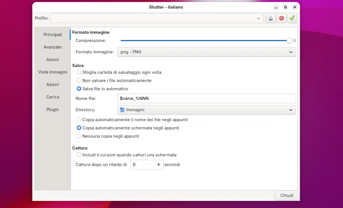Image resolution: width=343 pixels, height=208 pixels.
Task: Click the 'Directory:' label
Action: (86, 110)
